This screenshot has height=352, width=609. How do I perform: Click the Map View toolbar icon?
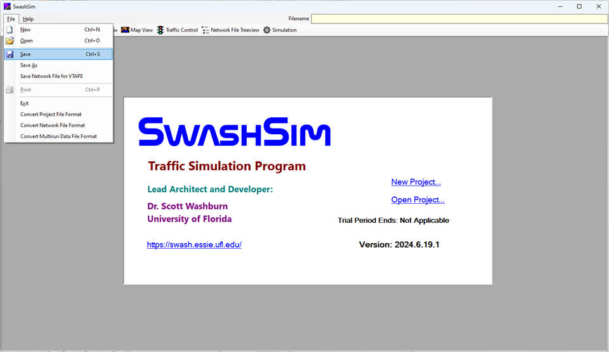(125, 30)
